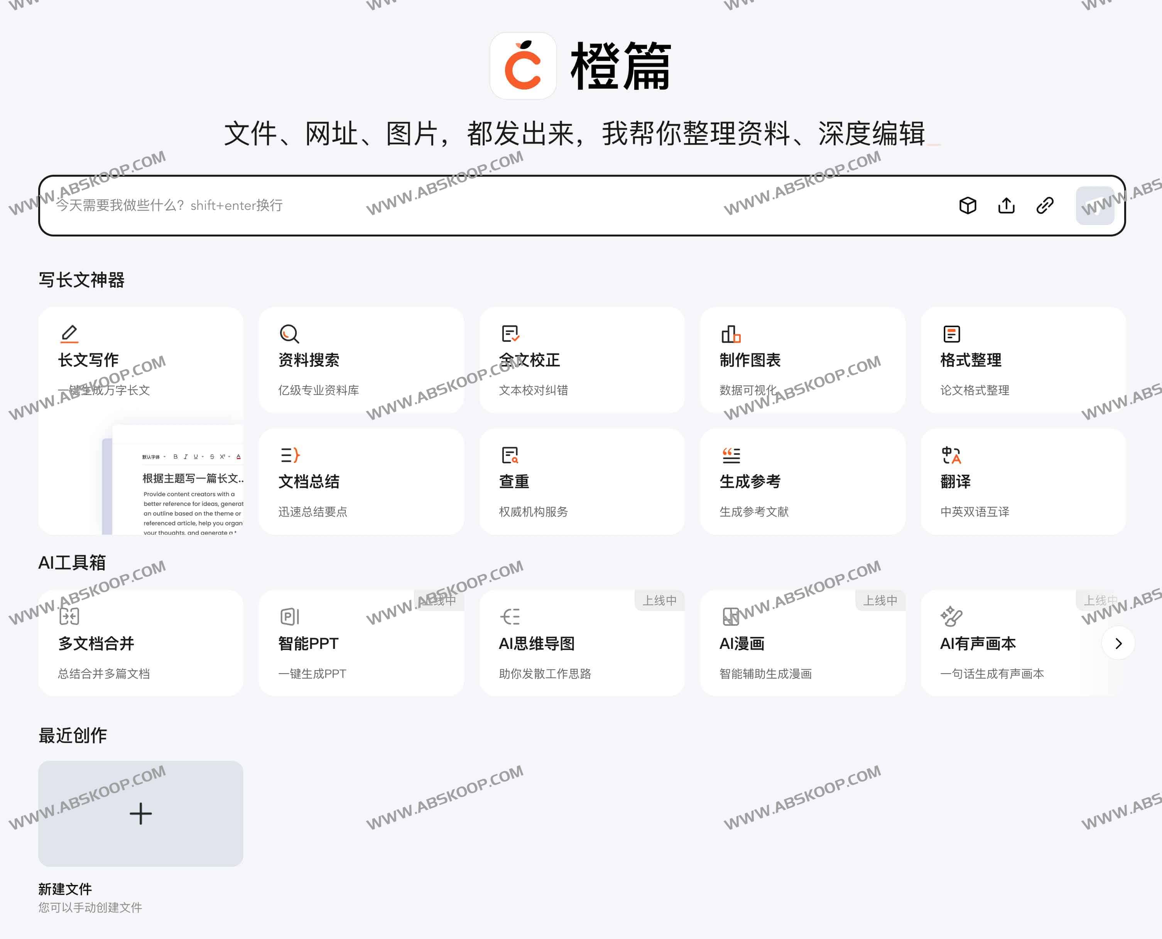Screen dimensions: 1162x939
Task: Expand more AI tools with the right chevron
Action: tap(1117, 643)
